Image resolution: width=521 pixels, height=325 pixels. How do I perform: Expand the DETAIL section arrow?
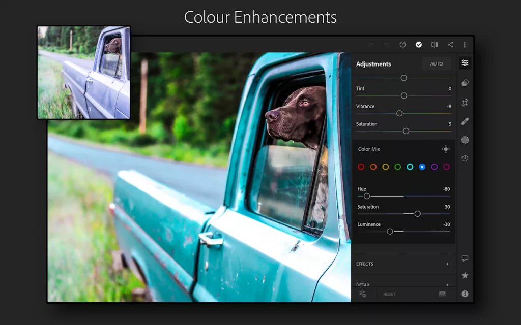447,285
